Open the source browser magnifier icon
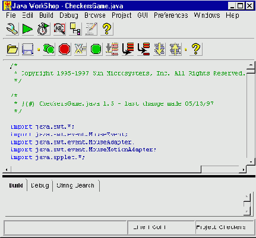The width and height of the screenshot is (256, 238). point(59,29)
